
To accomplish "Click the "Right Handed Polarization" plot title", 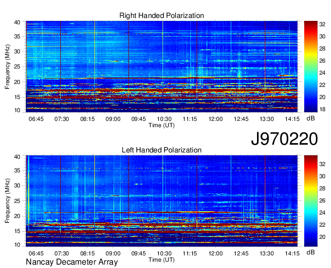I will (162, 16).
